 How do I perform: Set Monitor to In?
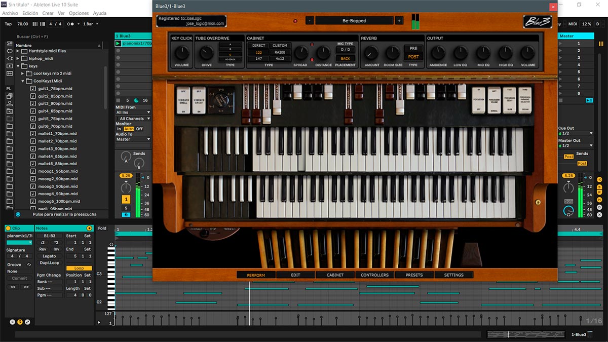(119, 129)
